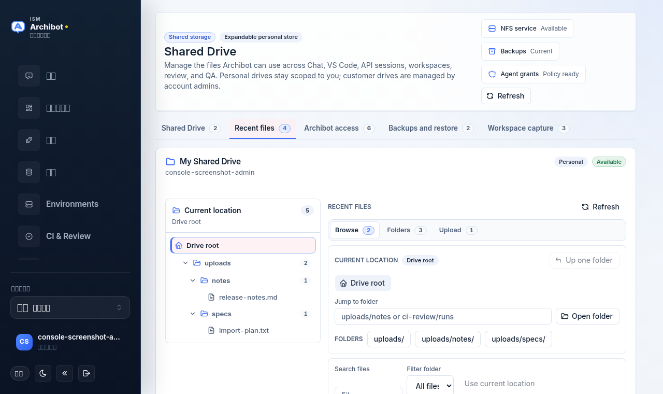Click the Archibot logo icon
663x394 pixels.
coord(18,27)
